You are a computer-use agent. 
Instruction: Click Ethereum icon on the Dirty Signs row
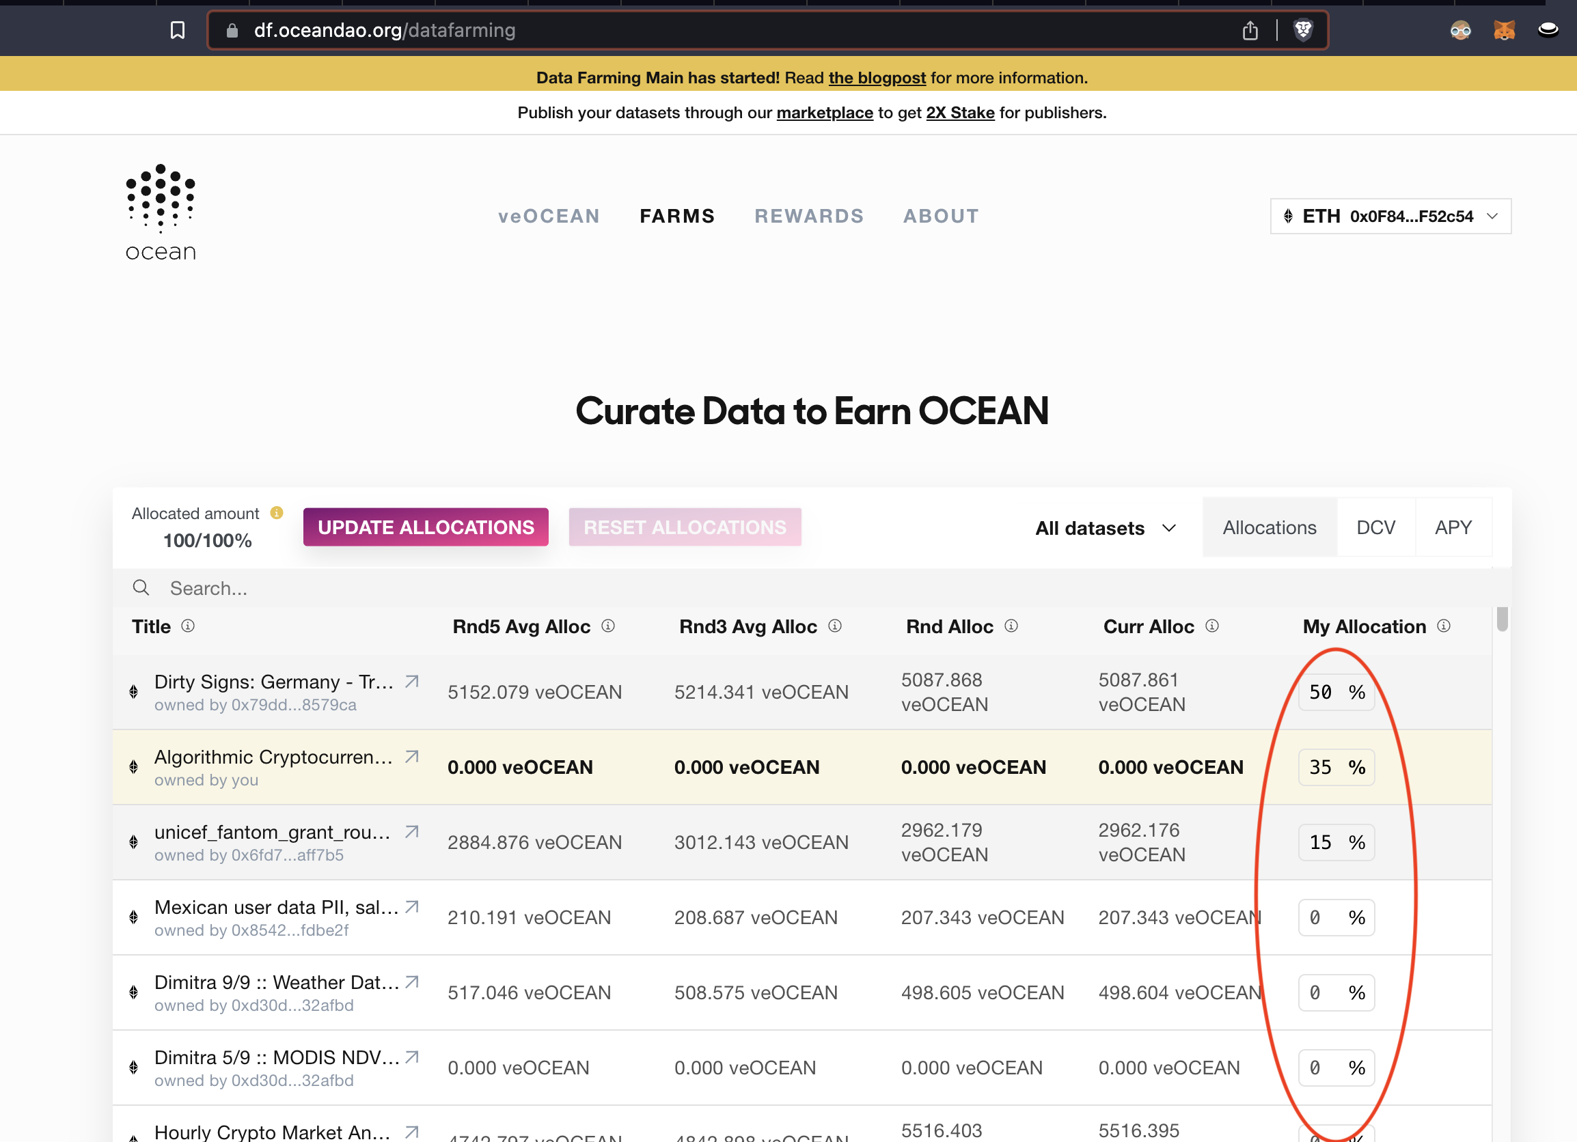(x=133, y=692)
